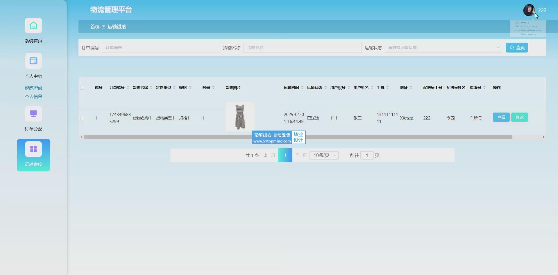
Task: Focus the 订单编号 search input
Action: (x=161, y=48)
